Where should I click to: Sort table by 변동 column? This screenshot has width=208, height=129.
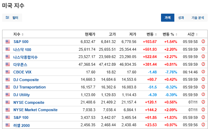(152, 34)
